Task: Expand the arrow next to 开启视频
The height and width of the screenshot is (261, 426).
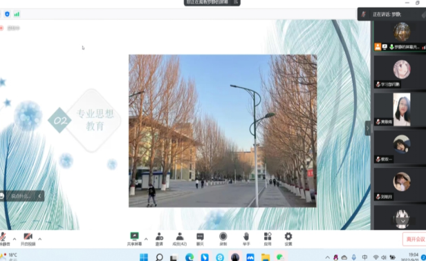Action: [40, 239]
